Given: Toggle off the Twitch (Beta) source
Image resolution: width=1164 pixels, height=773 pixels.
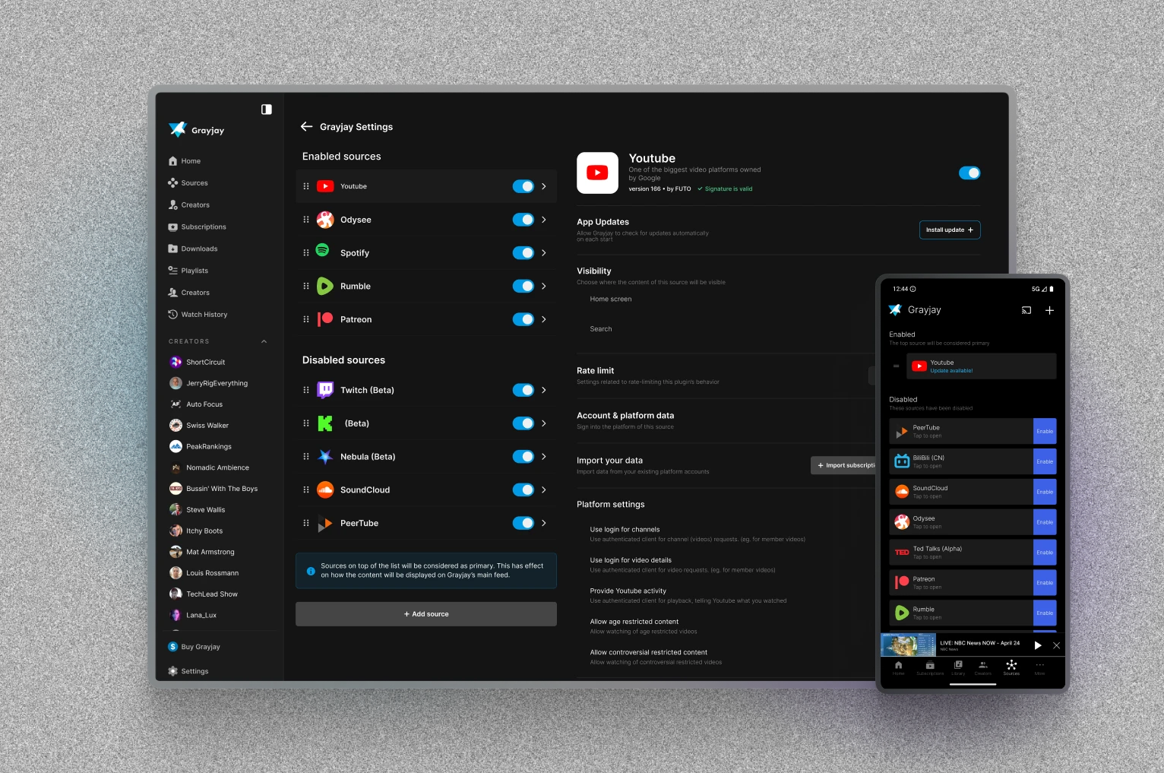Looking at the screenshot, I should pyautogui.click(x=523, y=390).
